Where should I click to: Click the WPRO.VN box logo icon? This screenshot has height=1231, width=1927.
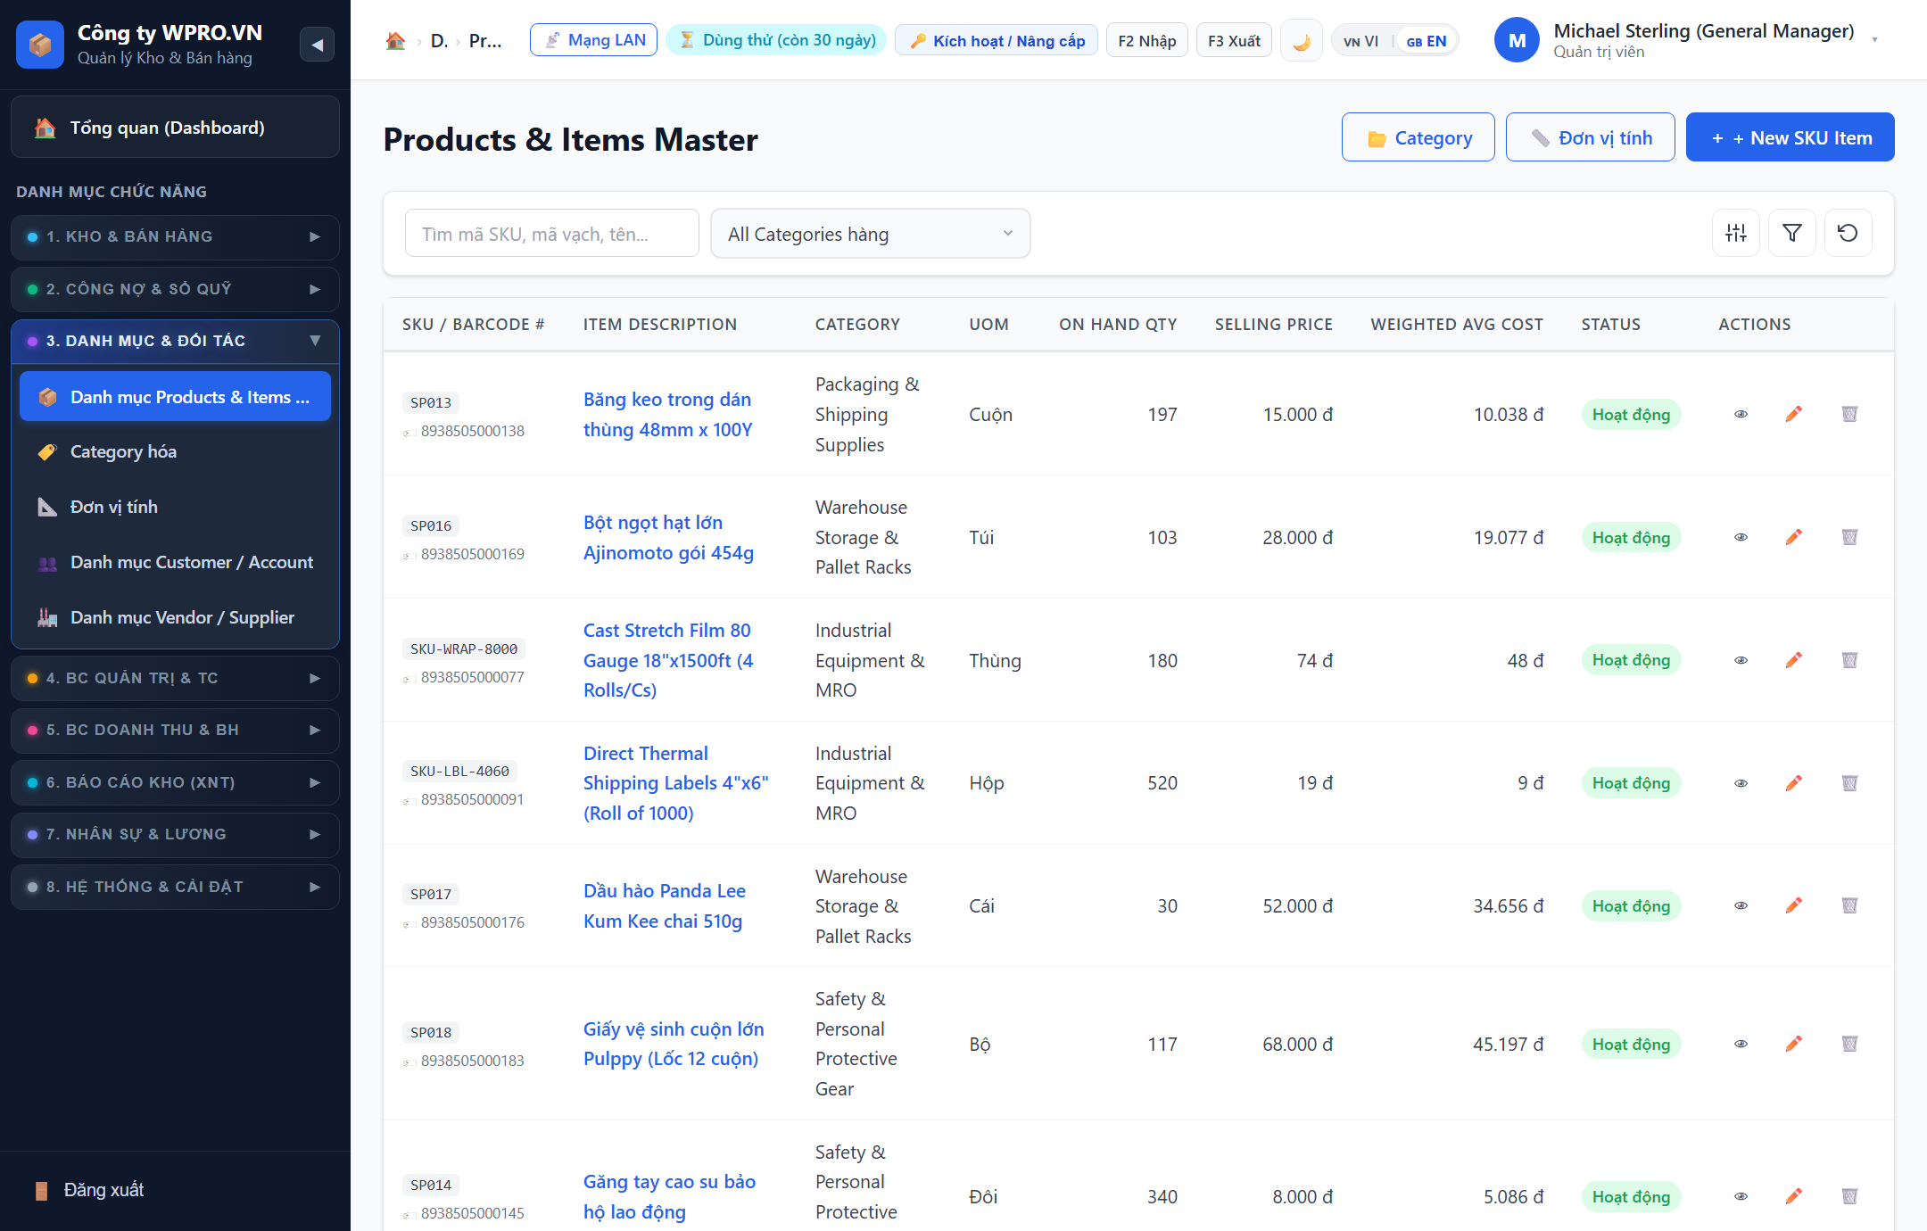[x=40, y=44]
